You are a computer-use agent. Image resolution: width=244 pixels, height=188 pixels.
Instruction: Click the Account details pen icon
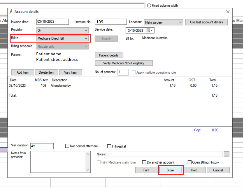point(11,12)
